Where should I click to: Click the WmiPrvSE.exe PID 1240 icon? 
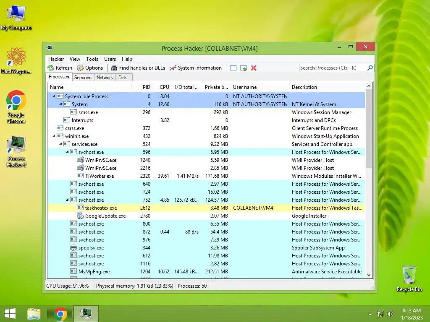pos(80,160)
